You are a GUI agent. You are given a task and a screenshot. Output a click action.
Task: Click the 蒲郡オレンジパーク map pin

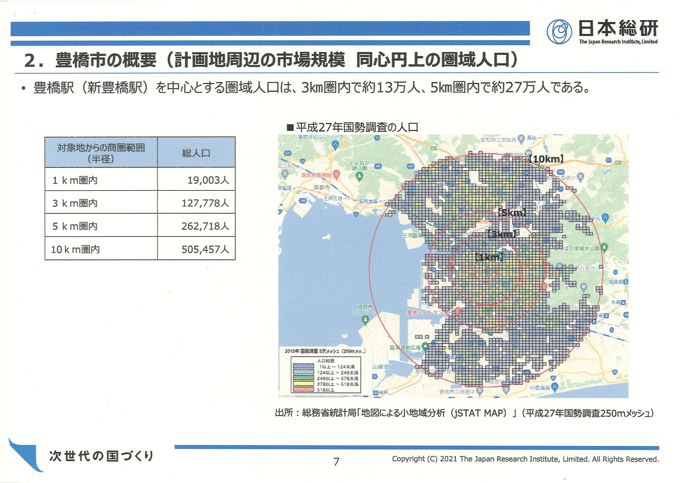(335, 145)
